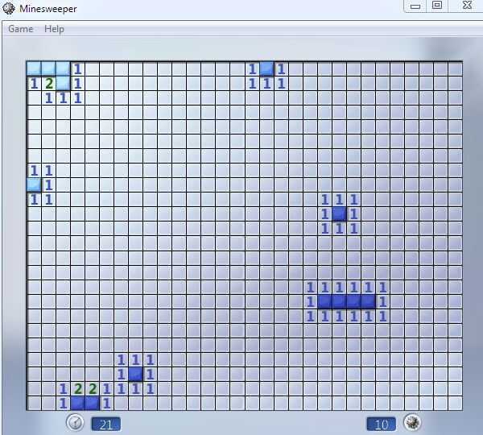Uncover the ringed cell above the bottom green 2s
Image resolution: width=483 pixels, height=435 pixels.
point(135,375)
